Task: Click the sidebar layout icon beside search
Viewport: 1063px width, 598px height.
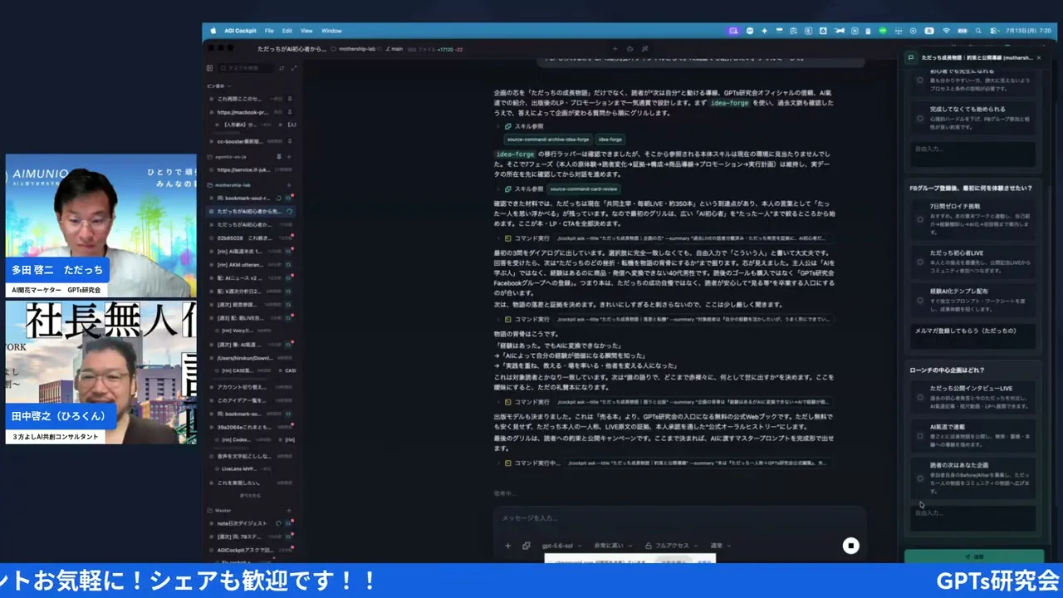Action: 209,68
